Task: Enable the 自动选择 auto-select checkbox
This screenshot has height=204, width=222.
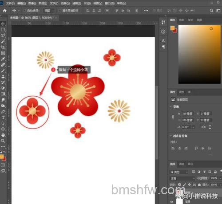Action: pos(24,11)
